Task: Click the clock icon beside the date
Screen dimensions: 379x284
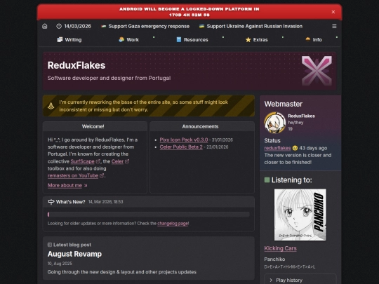Action: coord(59,26)
